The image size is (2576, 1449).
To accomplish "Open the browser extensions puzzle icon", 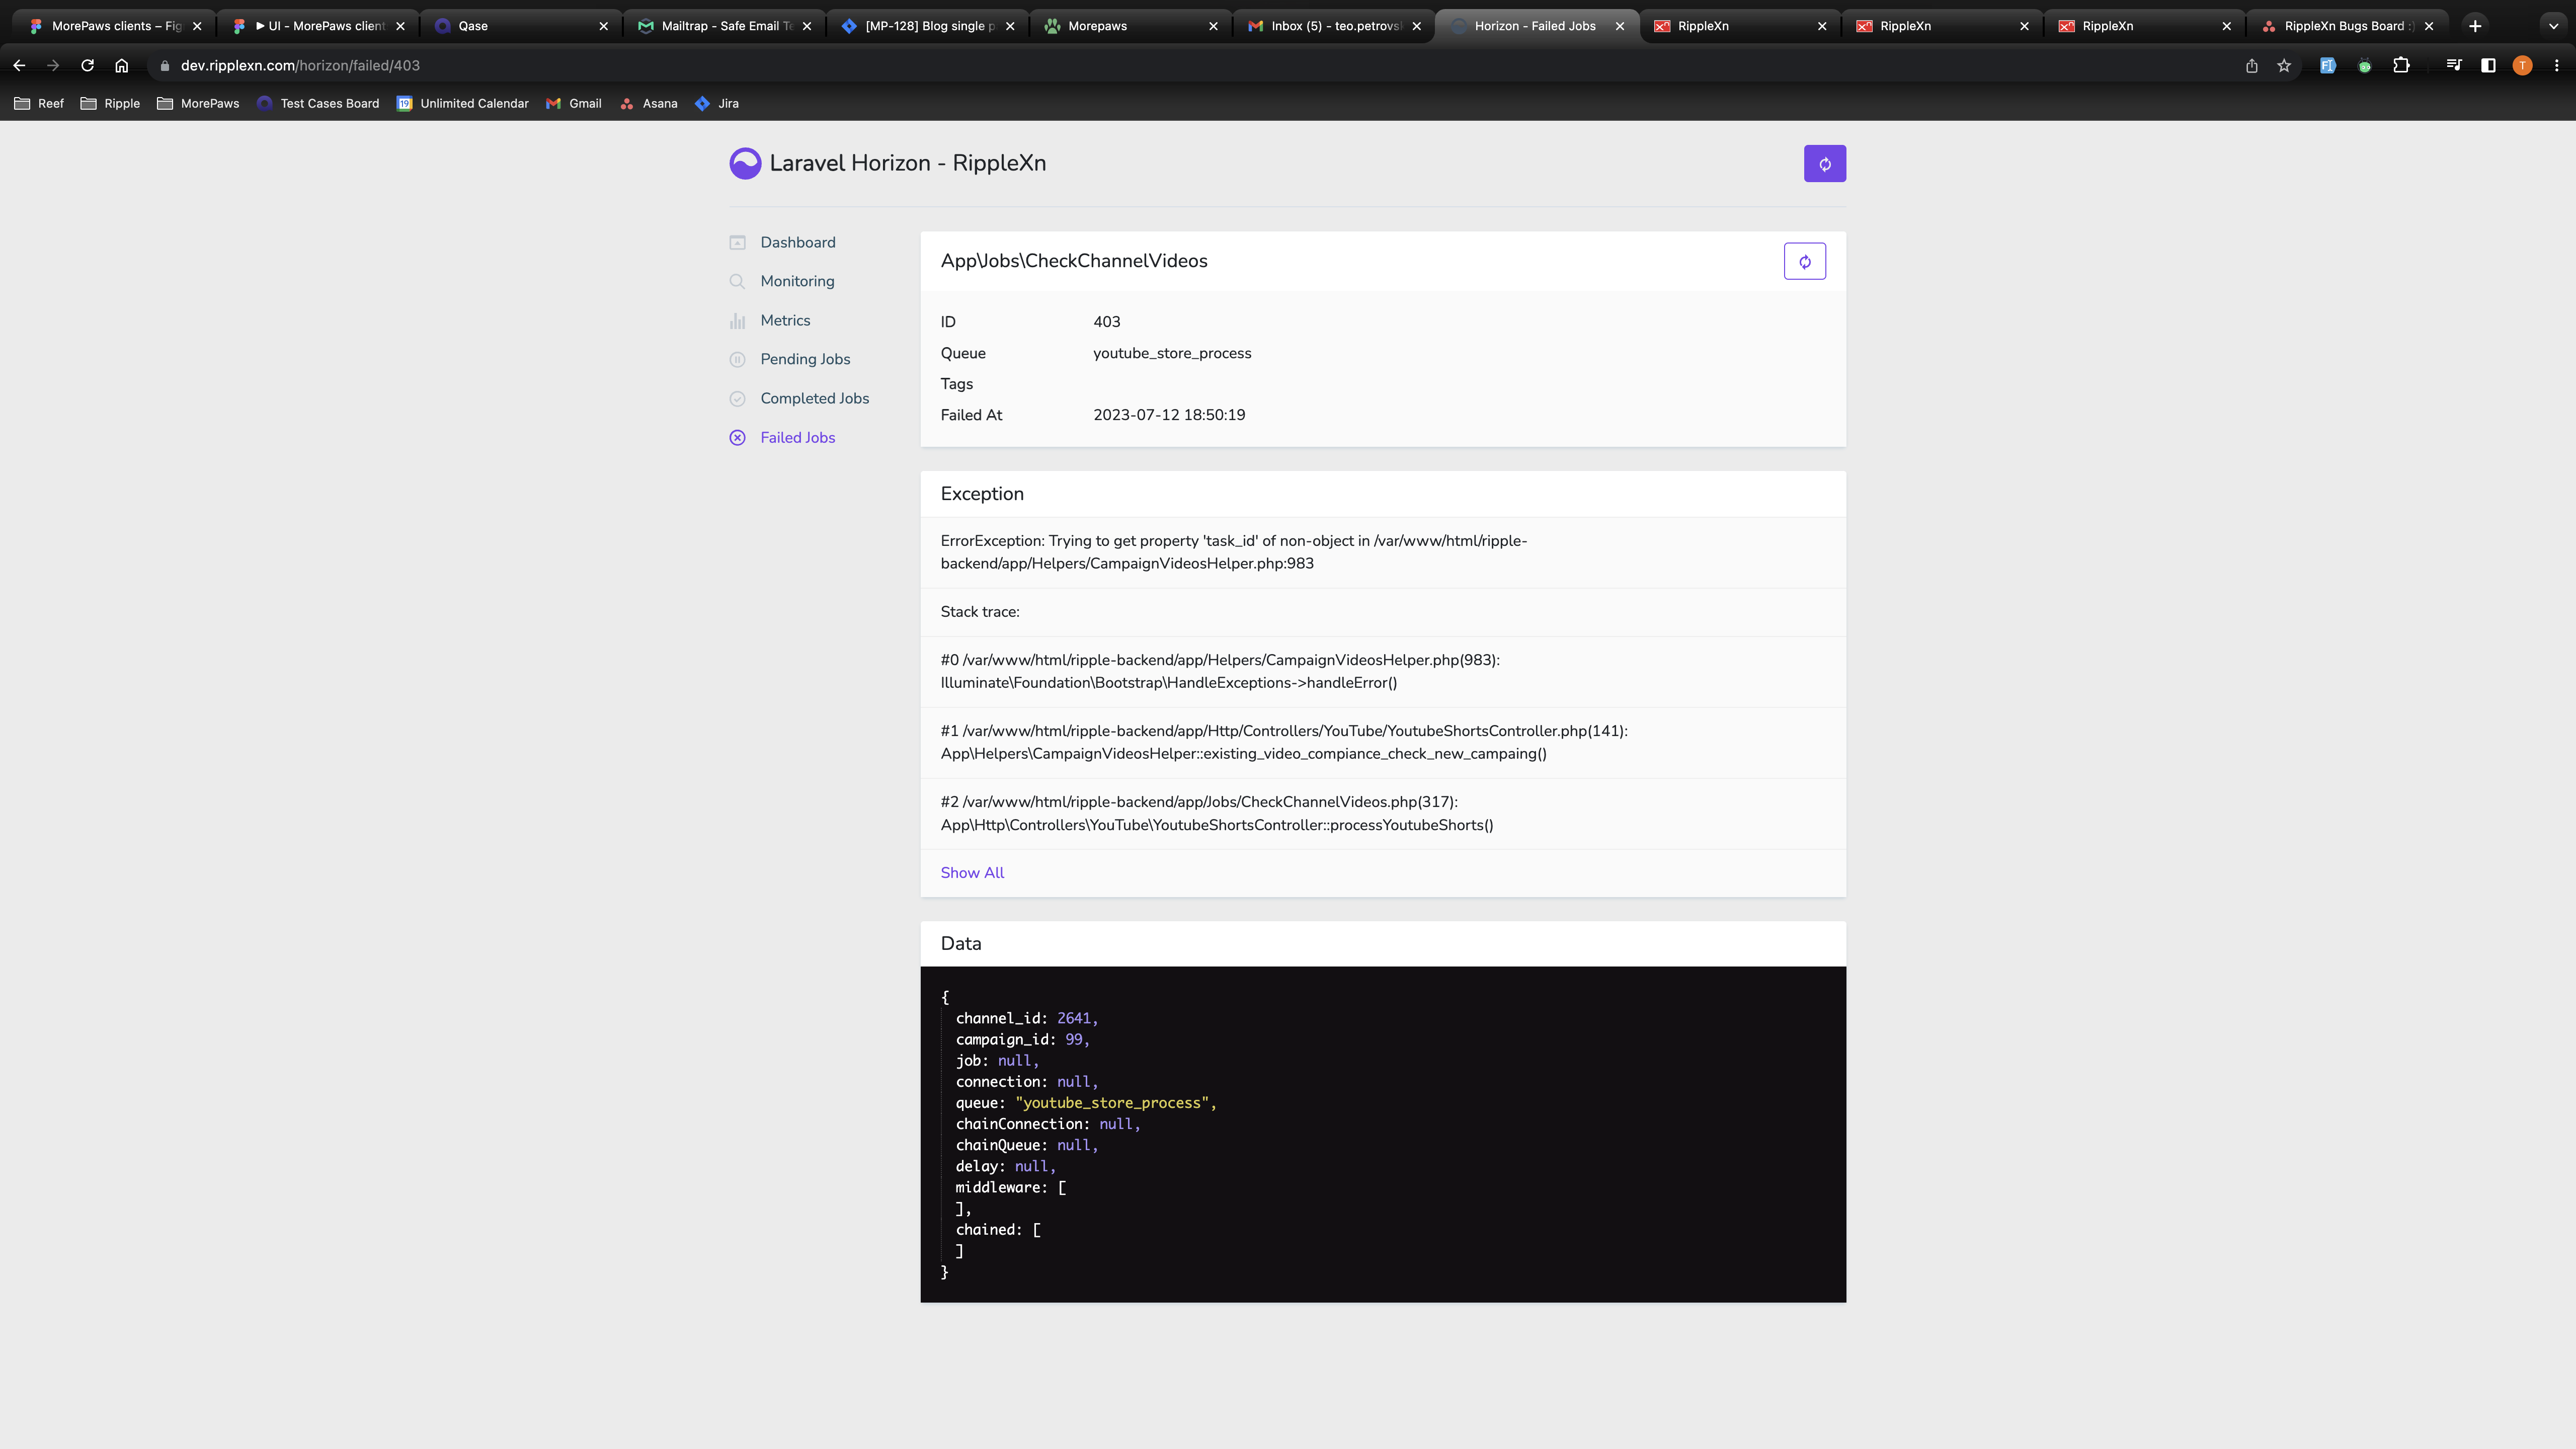I will coord(2400,65).
